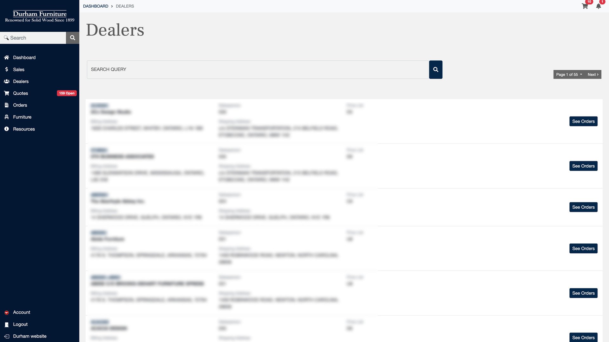Click the 159 Open Quotes badge
This screenshot has width=609, height=342.
(67, 93)
